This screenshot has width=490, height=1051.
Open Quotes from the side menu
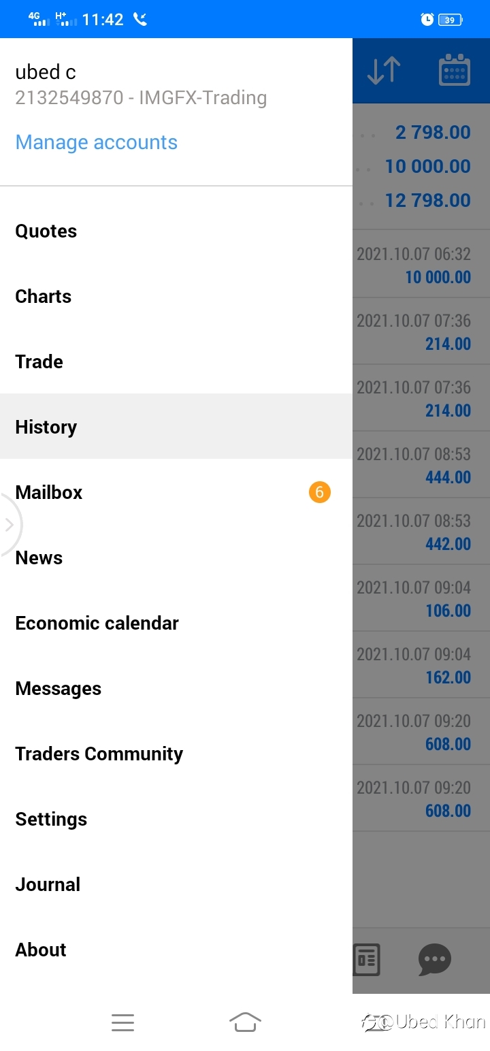176,231
